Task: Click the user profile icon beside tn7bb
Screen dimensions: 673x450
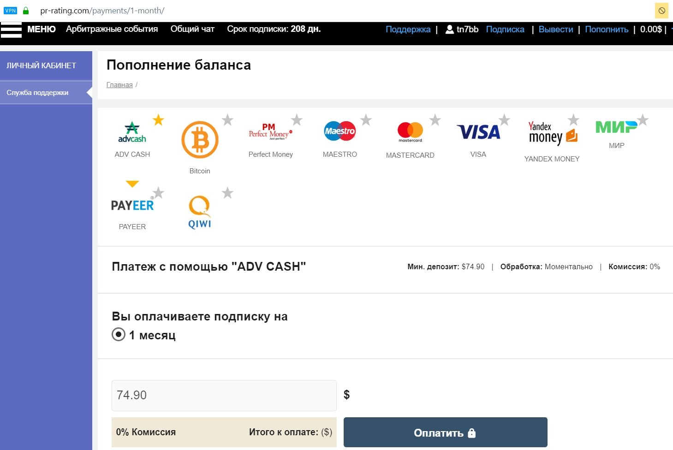Action: pos(450,30)
